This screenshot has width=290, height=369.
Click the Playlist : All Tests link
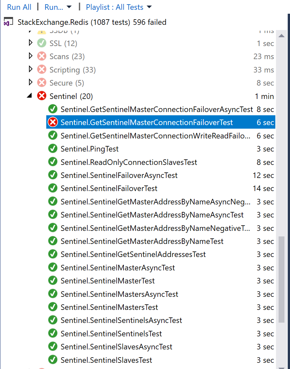[x=115, y=7]
